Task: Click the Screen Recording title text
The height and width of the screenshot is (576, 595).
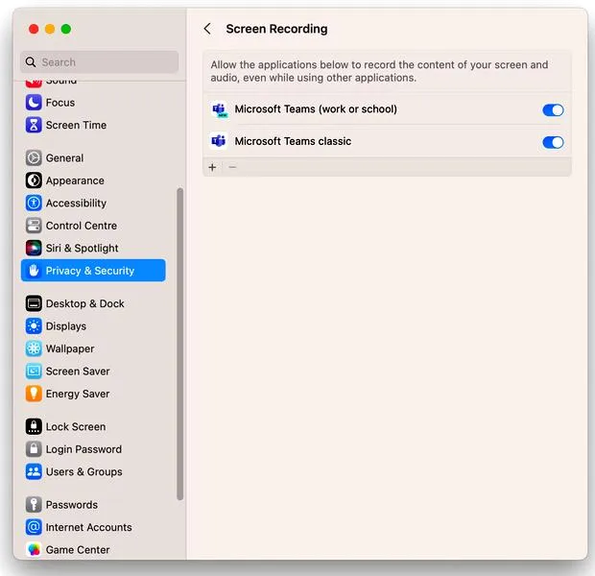Action: pos(276,29)
